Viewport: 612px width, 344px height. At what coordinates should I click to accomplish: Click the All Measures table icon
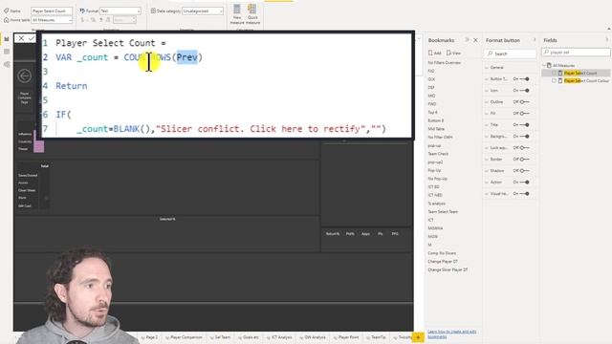(x=549, y=66)
